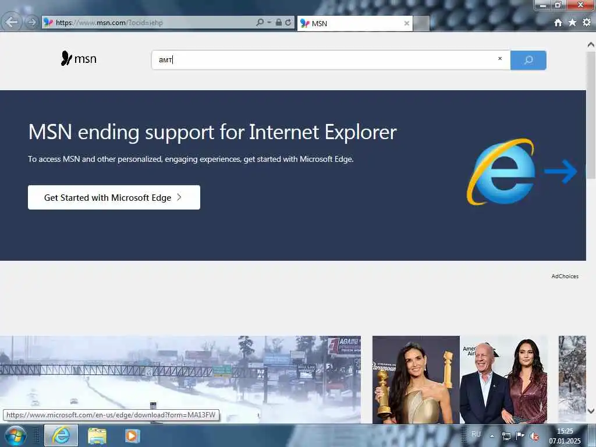The image size is (596, 447).
Task: Open Windows Media Player taskbar icon
Action: (x=132, y=435)
